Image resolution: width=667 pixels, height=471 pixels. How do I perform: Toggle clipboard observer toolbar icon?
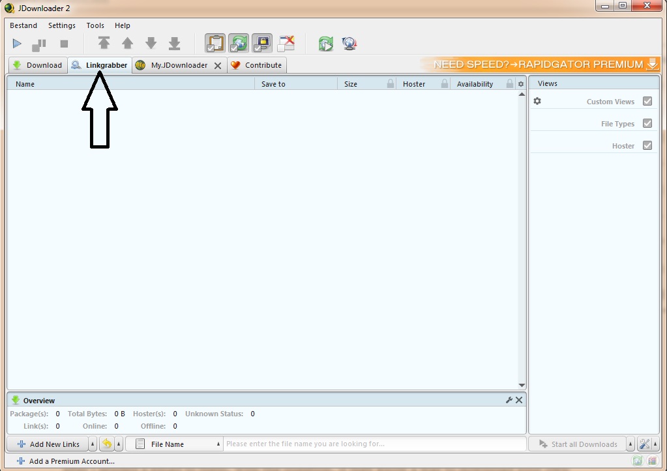(215, 44)
